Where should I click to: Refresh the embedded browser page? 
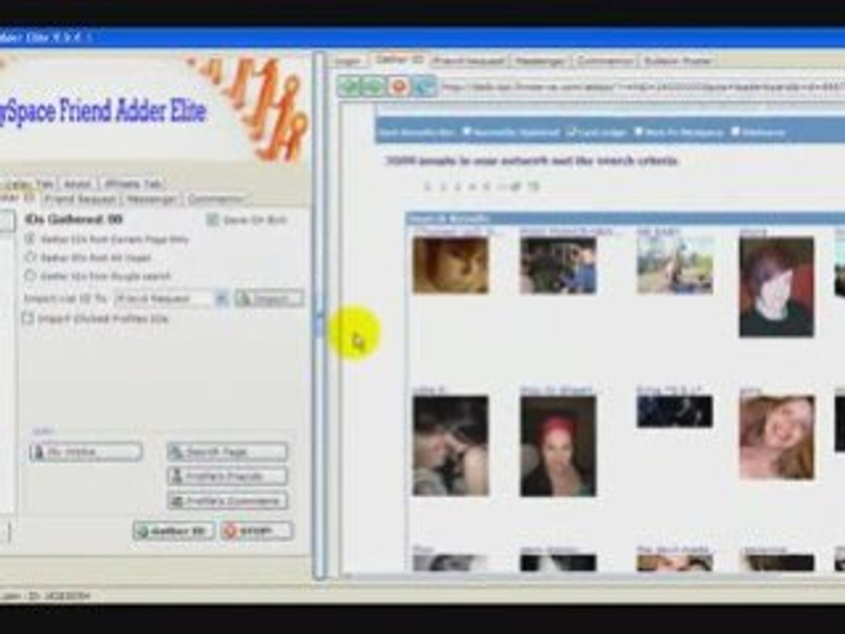point(424,87)
